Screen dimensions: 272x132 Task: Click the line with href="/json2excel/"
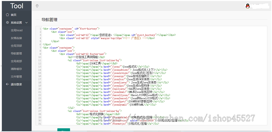[123, 98]
